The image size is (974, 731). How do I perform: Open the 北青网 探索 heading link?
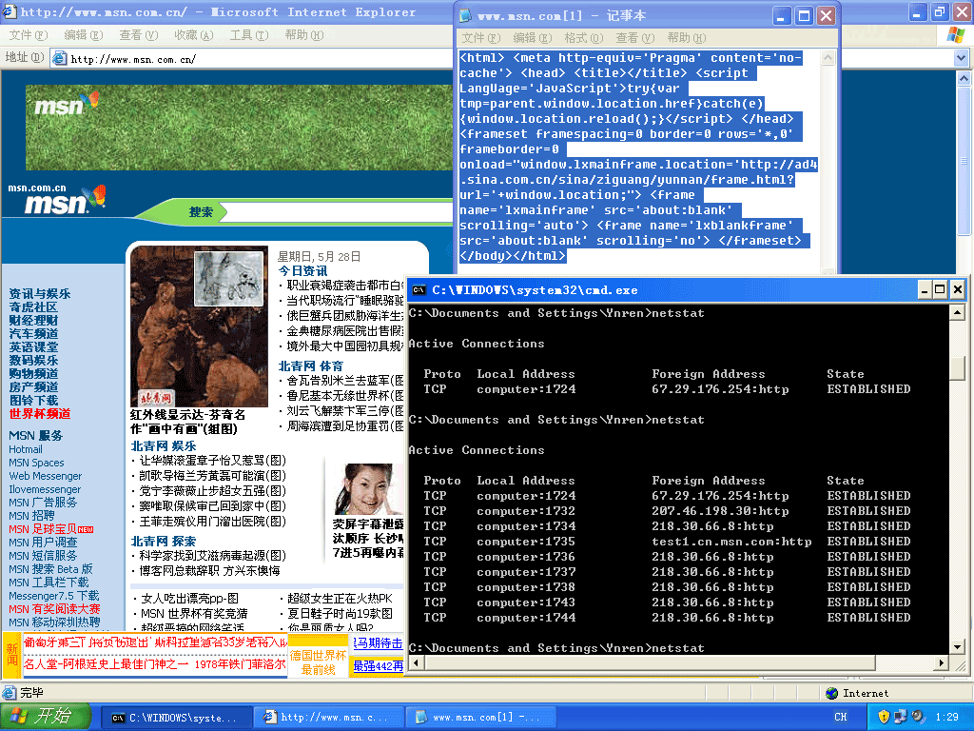point(164,542)
